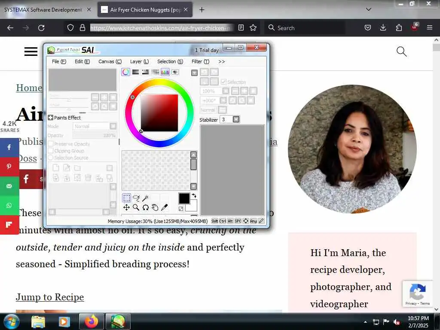Open the dropdown arrow beside color panel buttons
This screenshot has height=330, width=440.
click(194, 73)
